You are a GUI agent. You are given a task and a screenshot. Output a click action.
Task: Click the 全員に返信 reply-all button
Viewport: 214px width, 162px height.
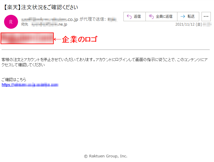[x=161, y=17]
